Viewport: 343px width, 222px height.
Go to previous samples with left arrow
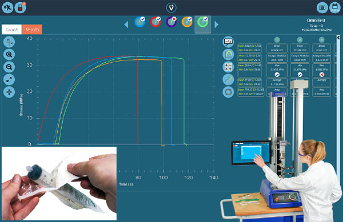pyautogui.click(x=126, y=25)
